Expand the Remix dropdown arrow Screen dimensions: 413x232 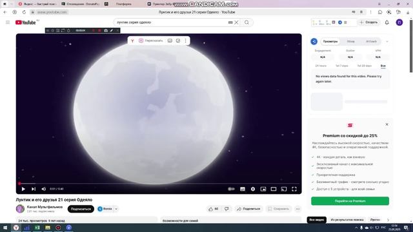116,209
